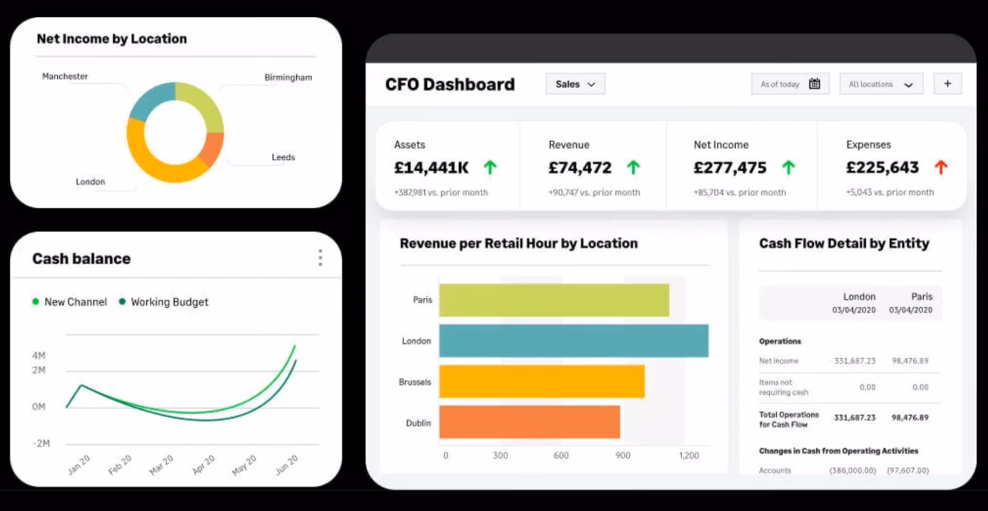
Task: Click the £225,643 Expenses value
Action: click(x=882, y=167)
